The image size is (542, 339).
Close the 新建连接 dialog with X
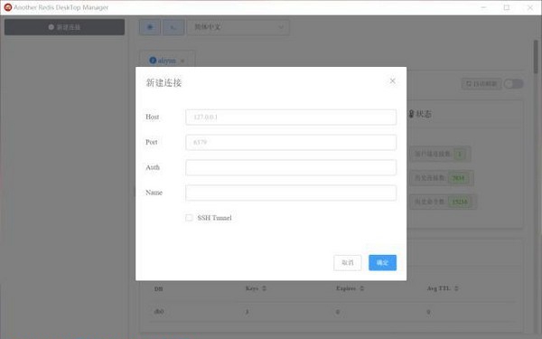(392, 81)
